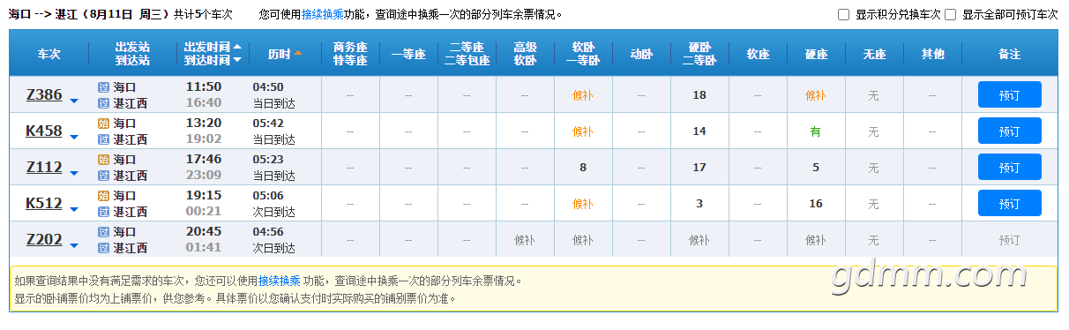
Task: Click the 硬卧 二等卧 column header
Action: tap(699, 54)
